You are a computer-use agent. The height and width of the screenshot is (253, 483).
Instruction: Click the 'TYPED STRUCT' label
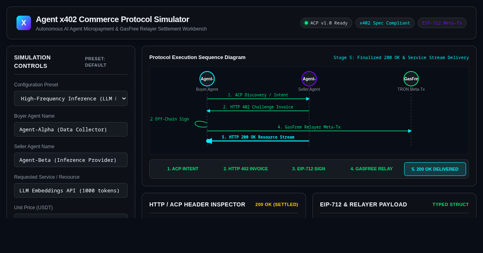[450, 204]
